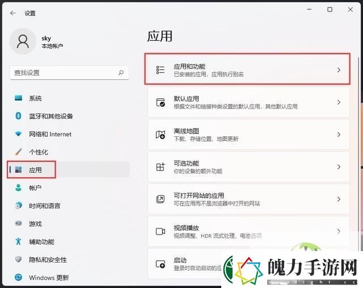This screenshot has height=288, width=363.
Task: Click the 启动 startup icon
Action: tap(160, 264)
